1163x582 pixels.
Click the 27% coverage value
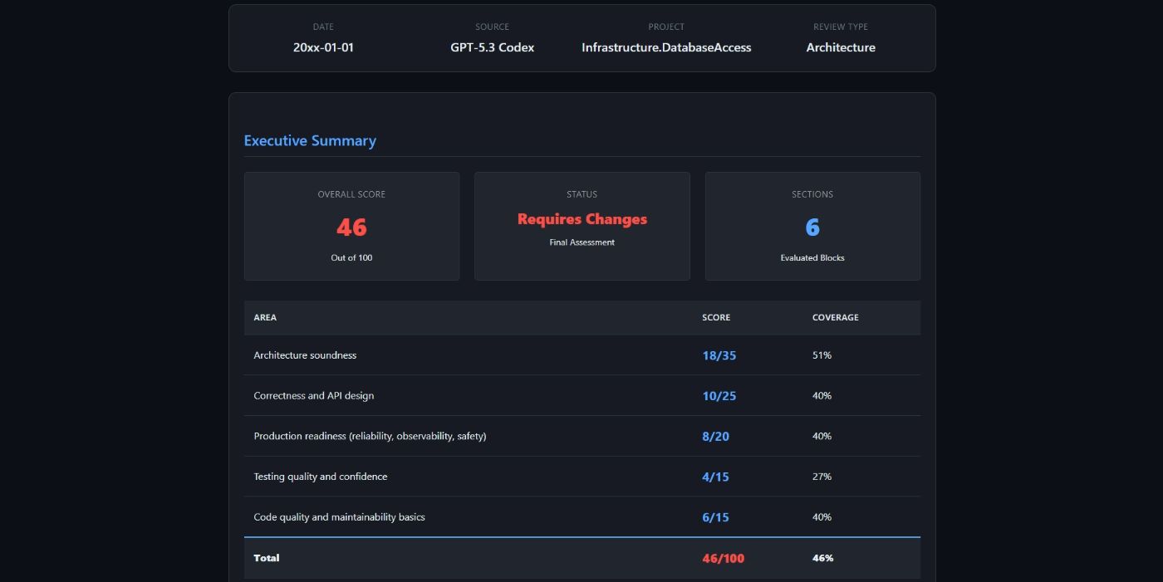(822, 477)
